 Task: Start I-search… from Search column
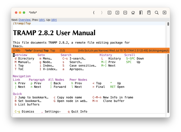(74, 59)
